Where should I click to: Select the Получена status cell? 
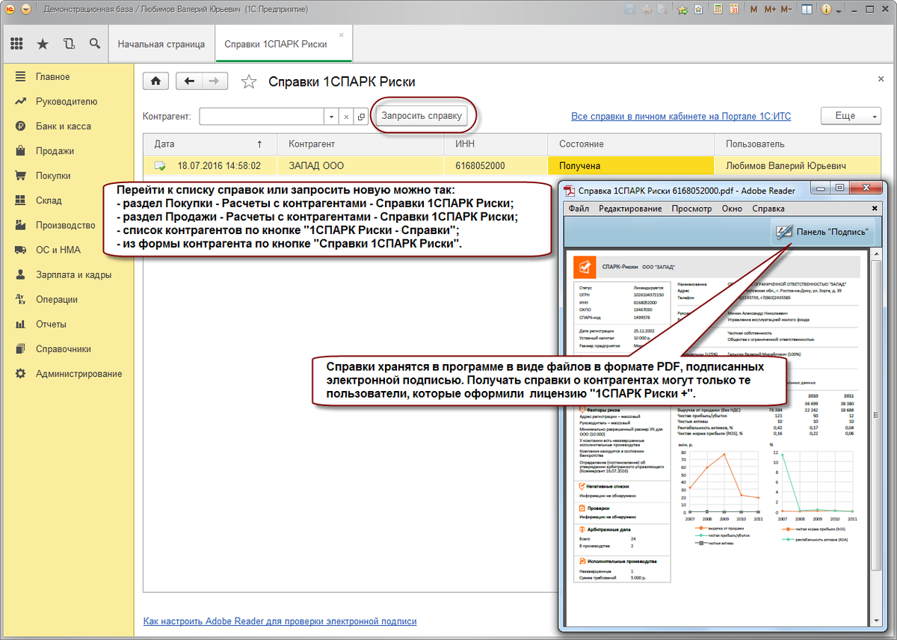pyautogui.click(x=631, y=165)
